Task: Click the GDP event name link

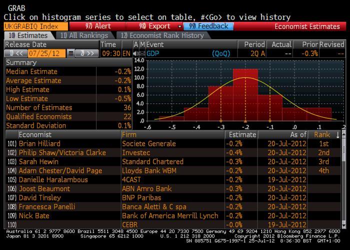Action: 152,53
